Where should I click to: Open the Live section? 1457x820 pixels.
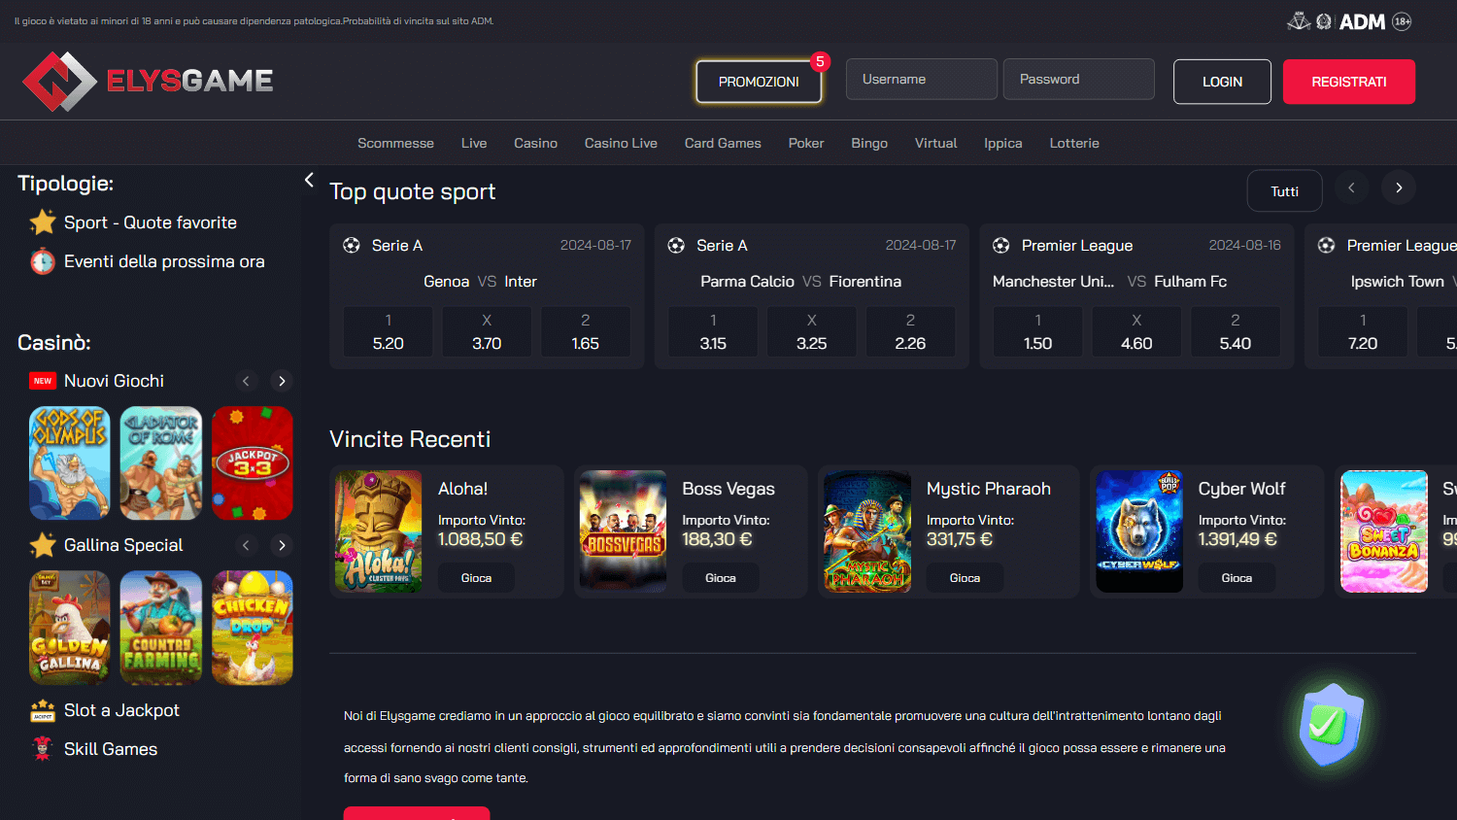[474, 143]
